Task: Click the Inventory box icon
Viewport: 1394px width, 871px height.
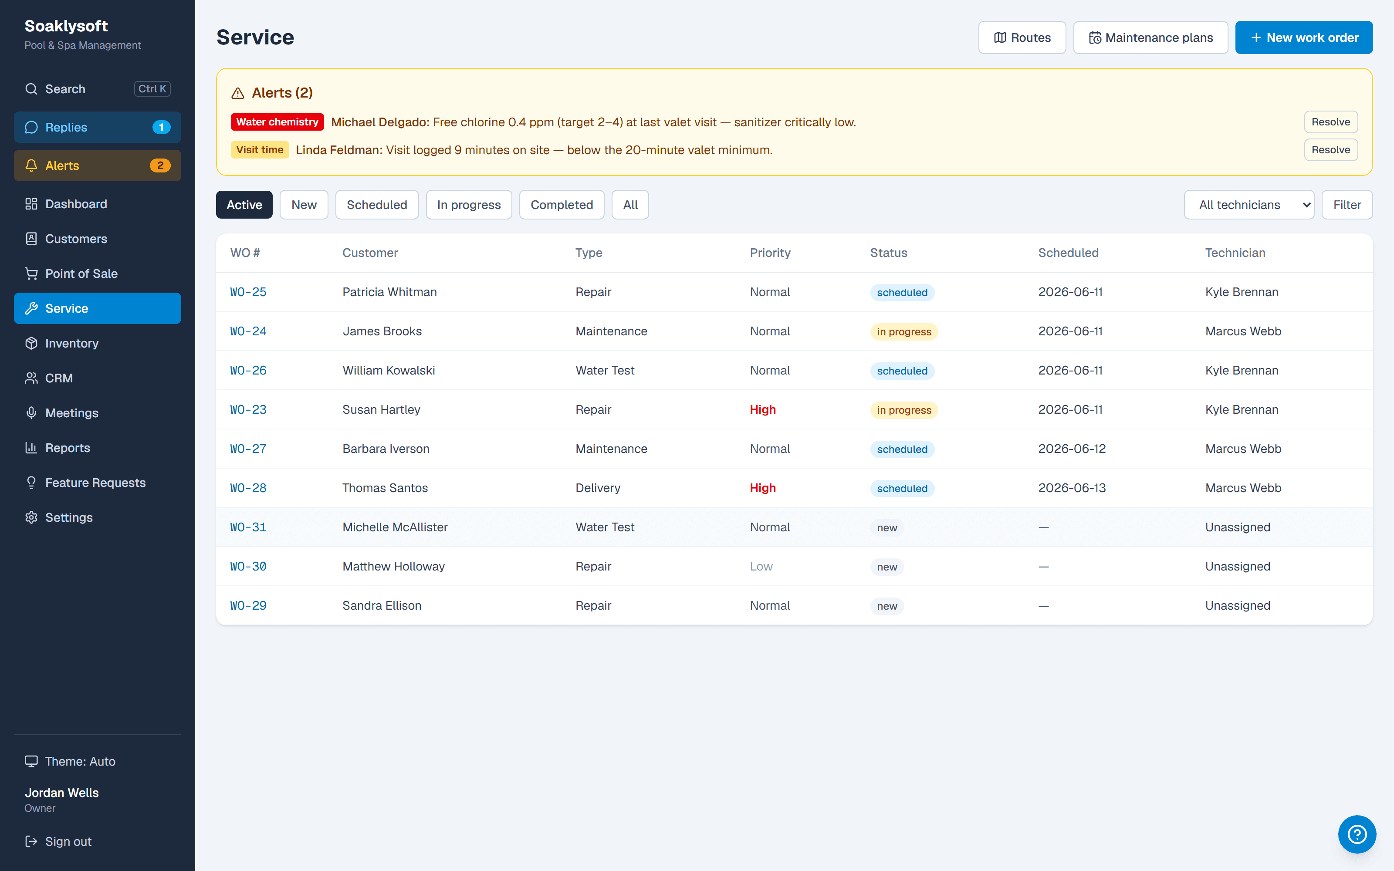Action: [31, 343]
